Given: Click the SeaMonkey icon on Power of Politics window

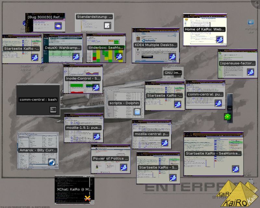Looking at the screenshot, I should pos(123,167).
